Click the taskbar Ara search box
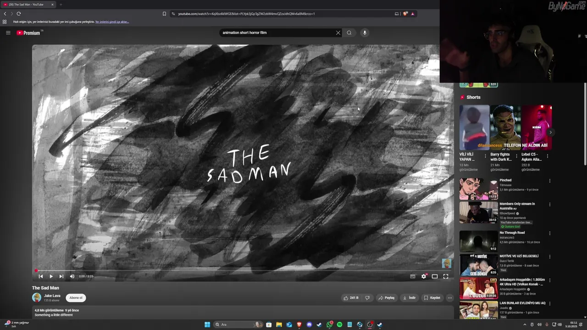Screen dimensions: 587x330 click(x=238, y=324)
